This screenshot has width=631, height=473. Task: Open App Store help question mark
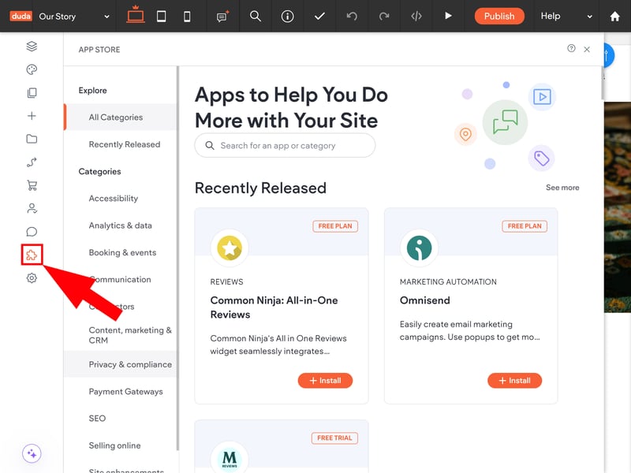(571, 49)
